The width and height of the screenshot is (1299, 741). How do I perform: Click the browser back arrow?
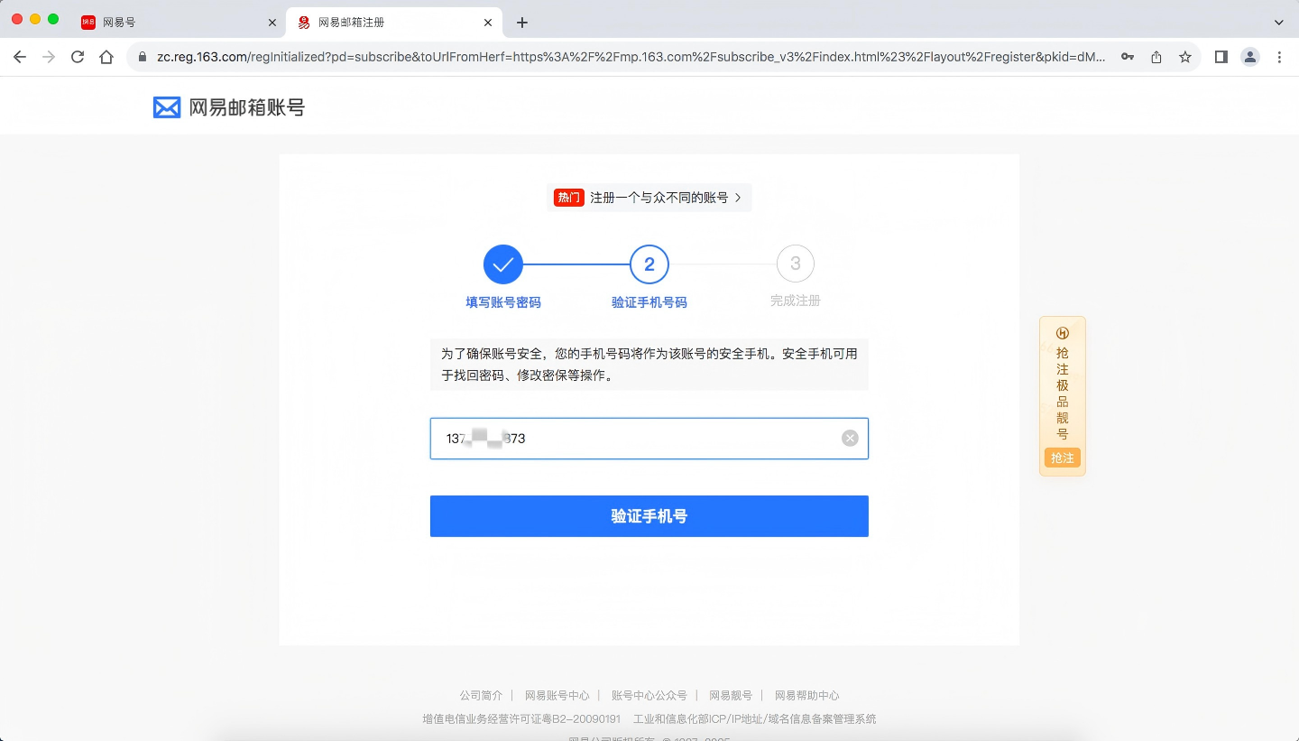click(20, 57)
